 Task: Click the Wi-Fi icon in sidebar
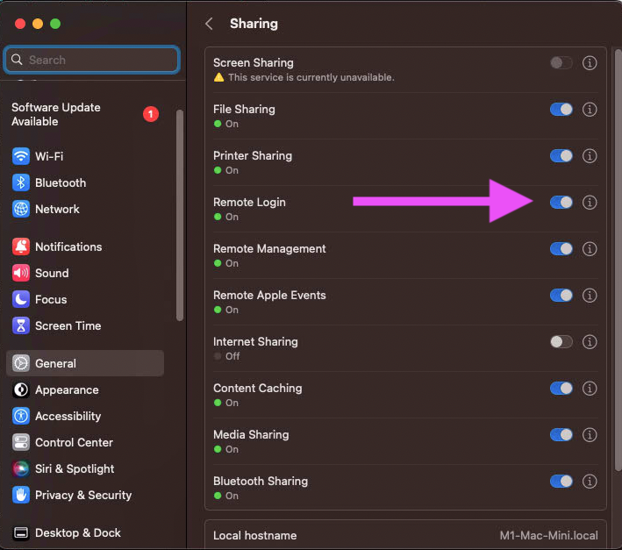click(21, 156)
